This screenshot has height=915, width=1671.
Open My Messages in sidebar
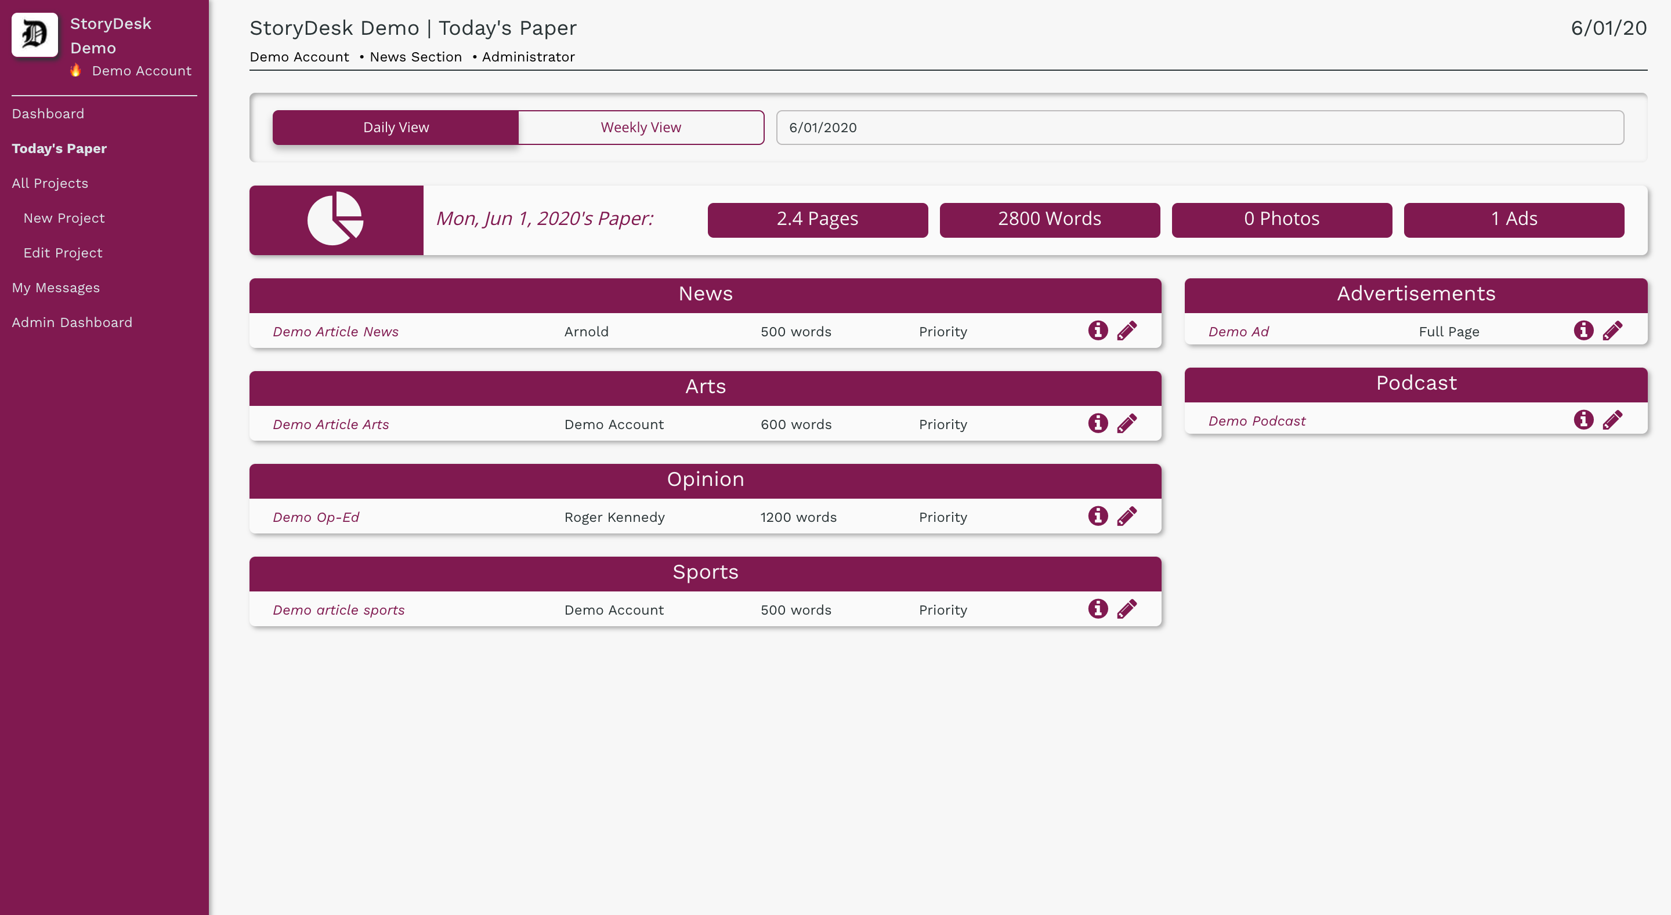coord(56,287)
